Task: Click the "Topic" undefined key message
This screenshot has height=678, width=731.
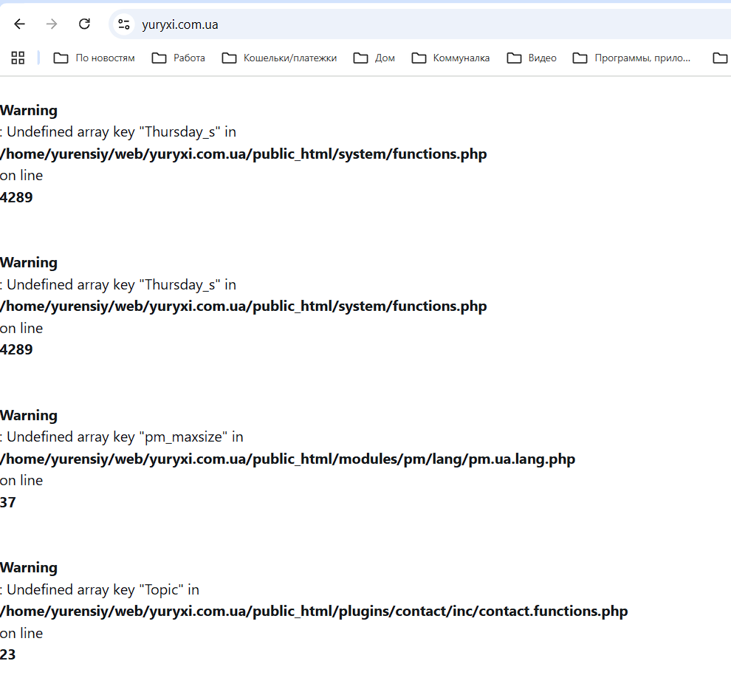Action: [100, 589]
